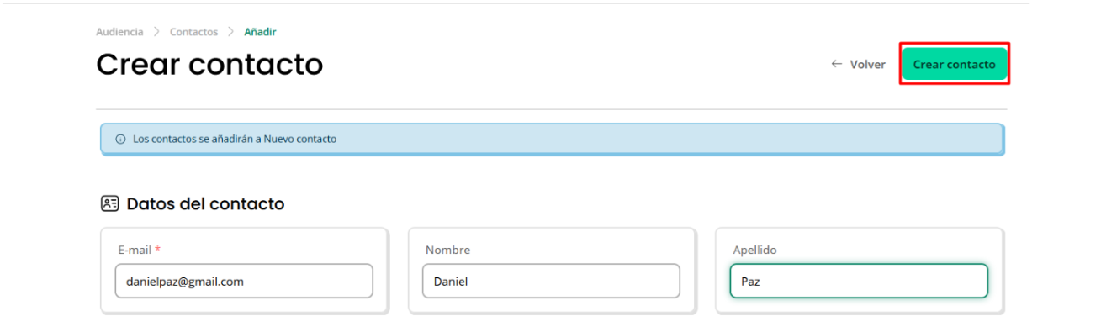Viewport: 1101px width, 327px height.
Task: Click the info icon in the blue banner
Action: [120, 139]
